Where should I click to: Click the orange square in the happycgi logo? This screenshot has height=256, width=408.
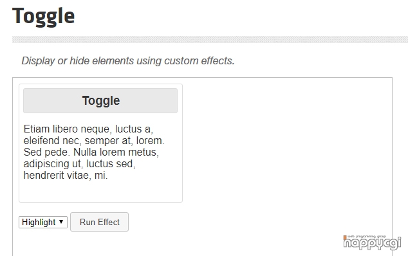coord(345,237)
